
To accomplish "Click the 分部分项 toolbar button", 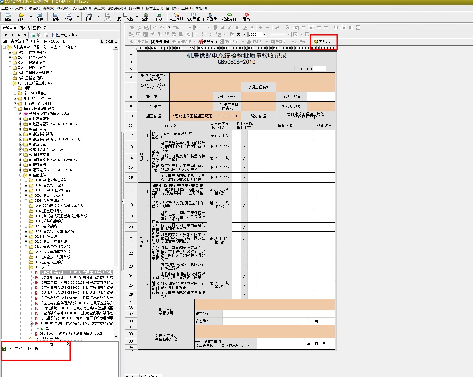I will pyautogui.click(x=208, y=42).
